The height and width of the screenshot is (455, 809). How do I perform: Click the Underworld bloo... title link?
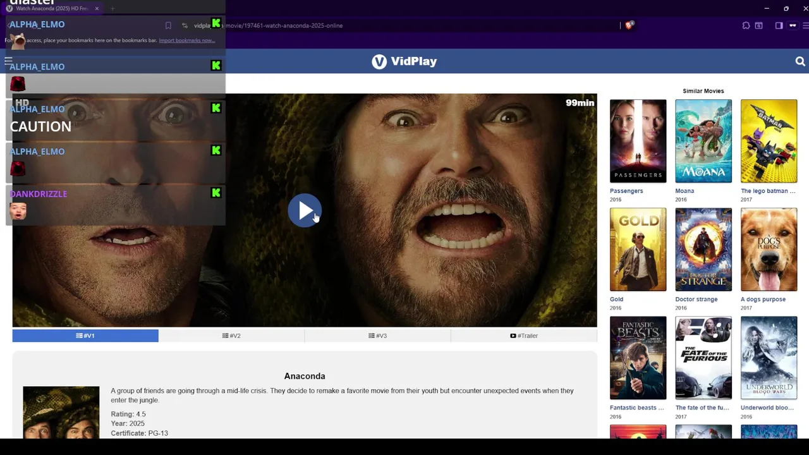click(767, 408)
